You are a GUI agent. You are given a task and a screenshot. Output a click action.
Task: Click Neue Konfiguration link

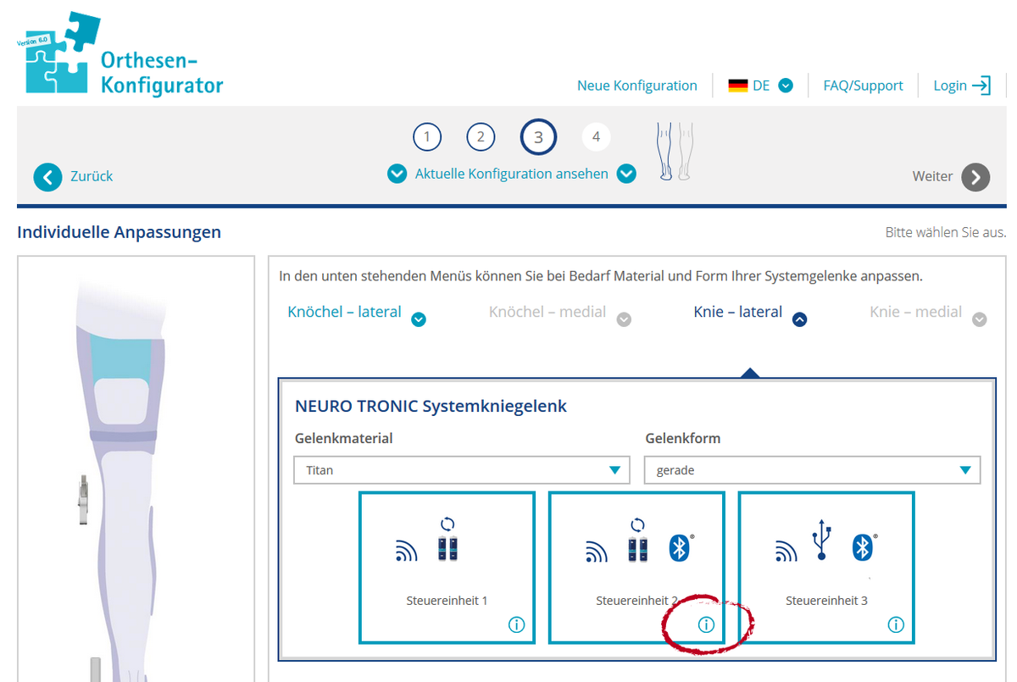click(637, 86)
